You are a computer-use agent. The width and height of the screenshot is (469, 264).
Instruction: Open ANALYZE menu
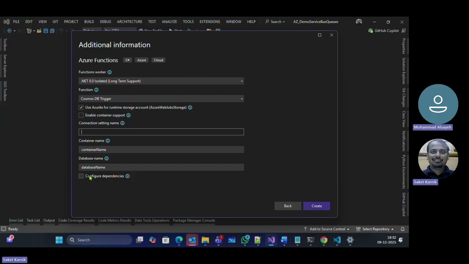(x=169, y=22)
